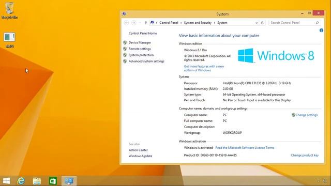Open File Explorer from the taskbar
Image resolution: width=331 pixels, height=186 pixels.
37,181
